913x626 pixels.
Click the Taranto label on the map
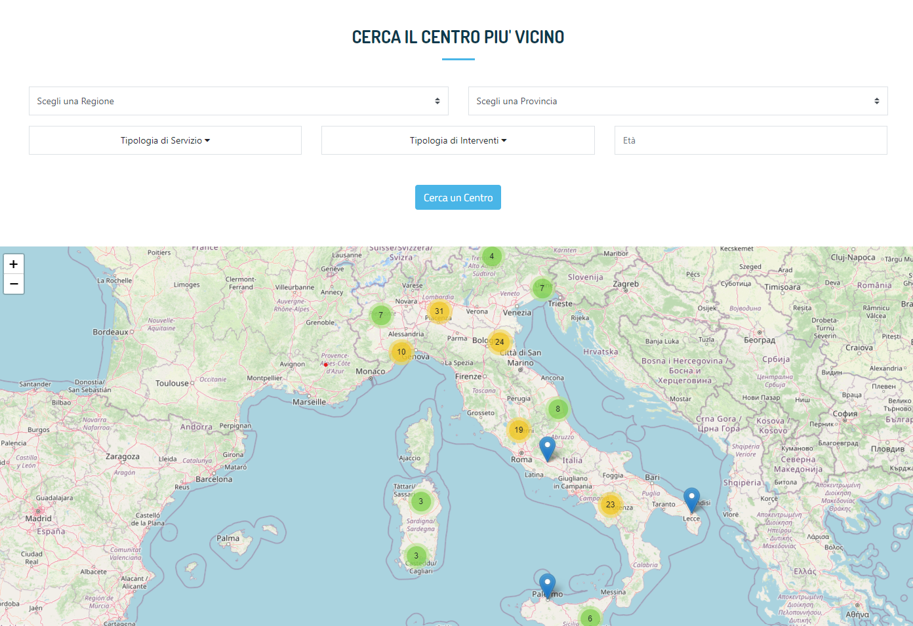664,504
